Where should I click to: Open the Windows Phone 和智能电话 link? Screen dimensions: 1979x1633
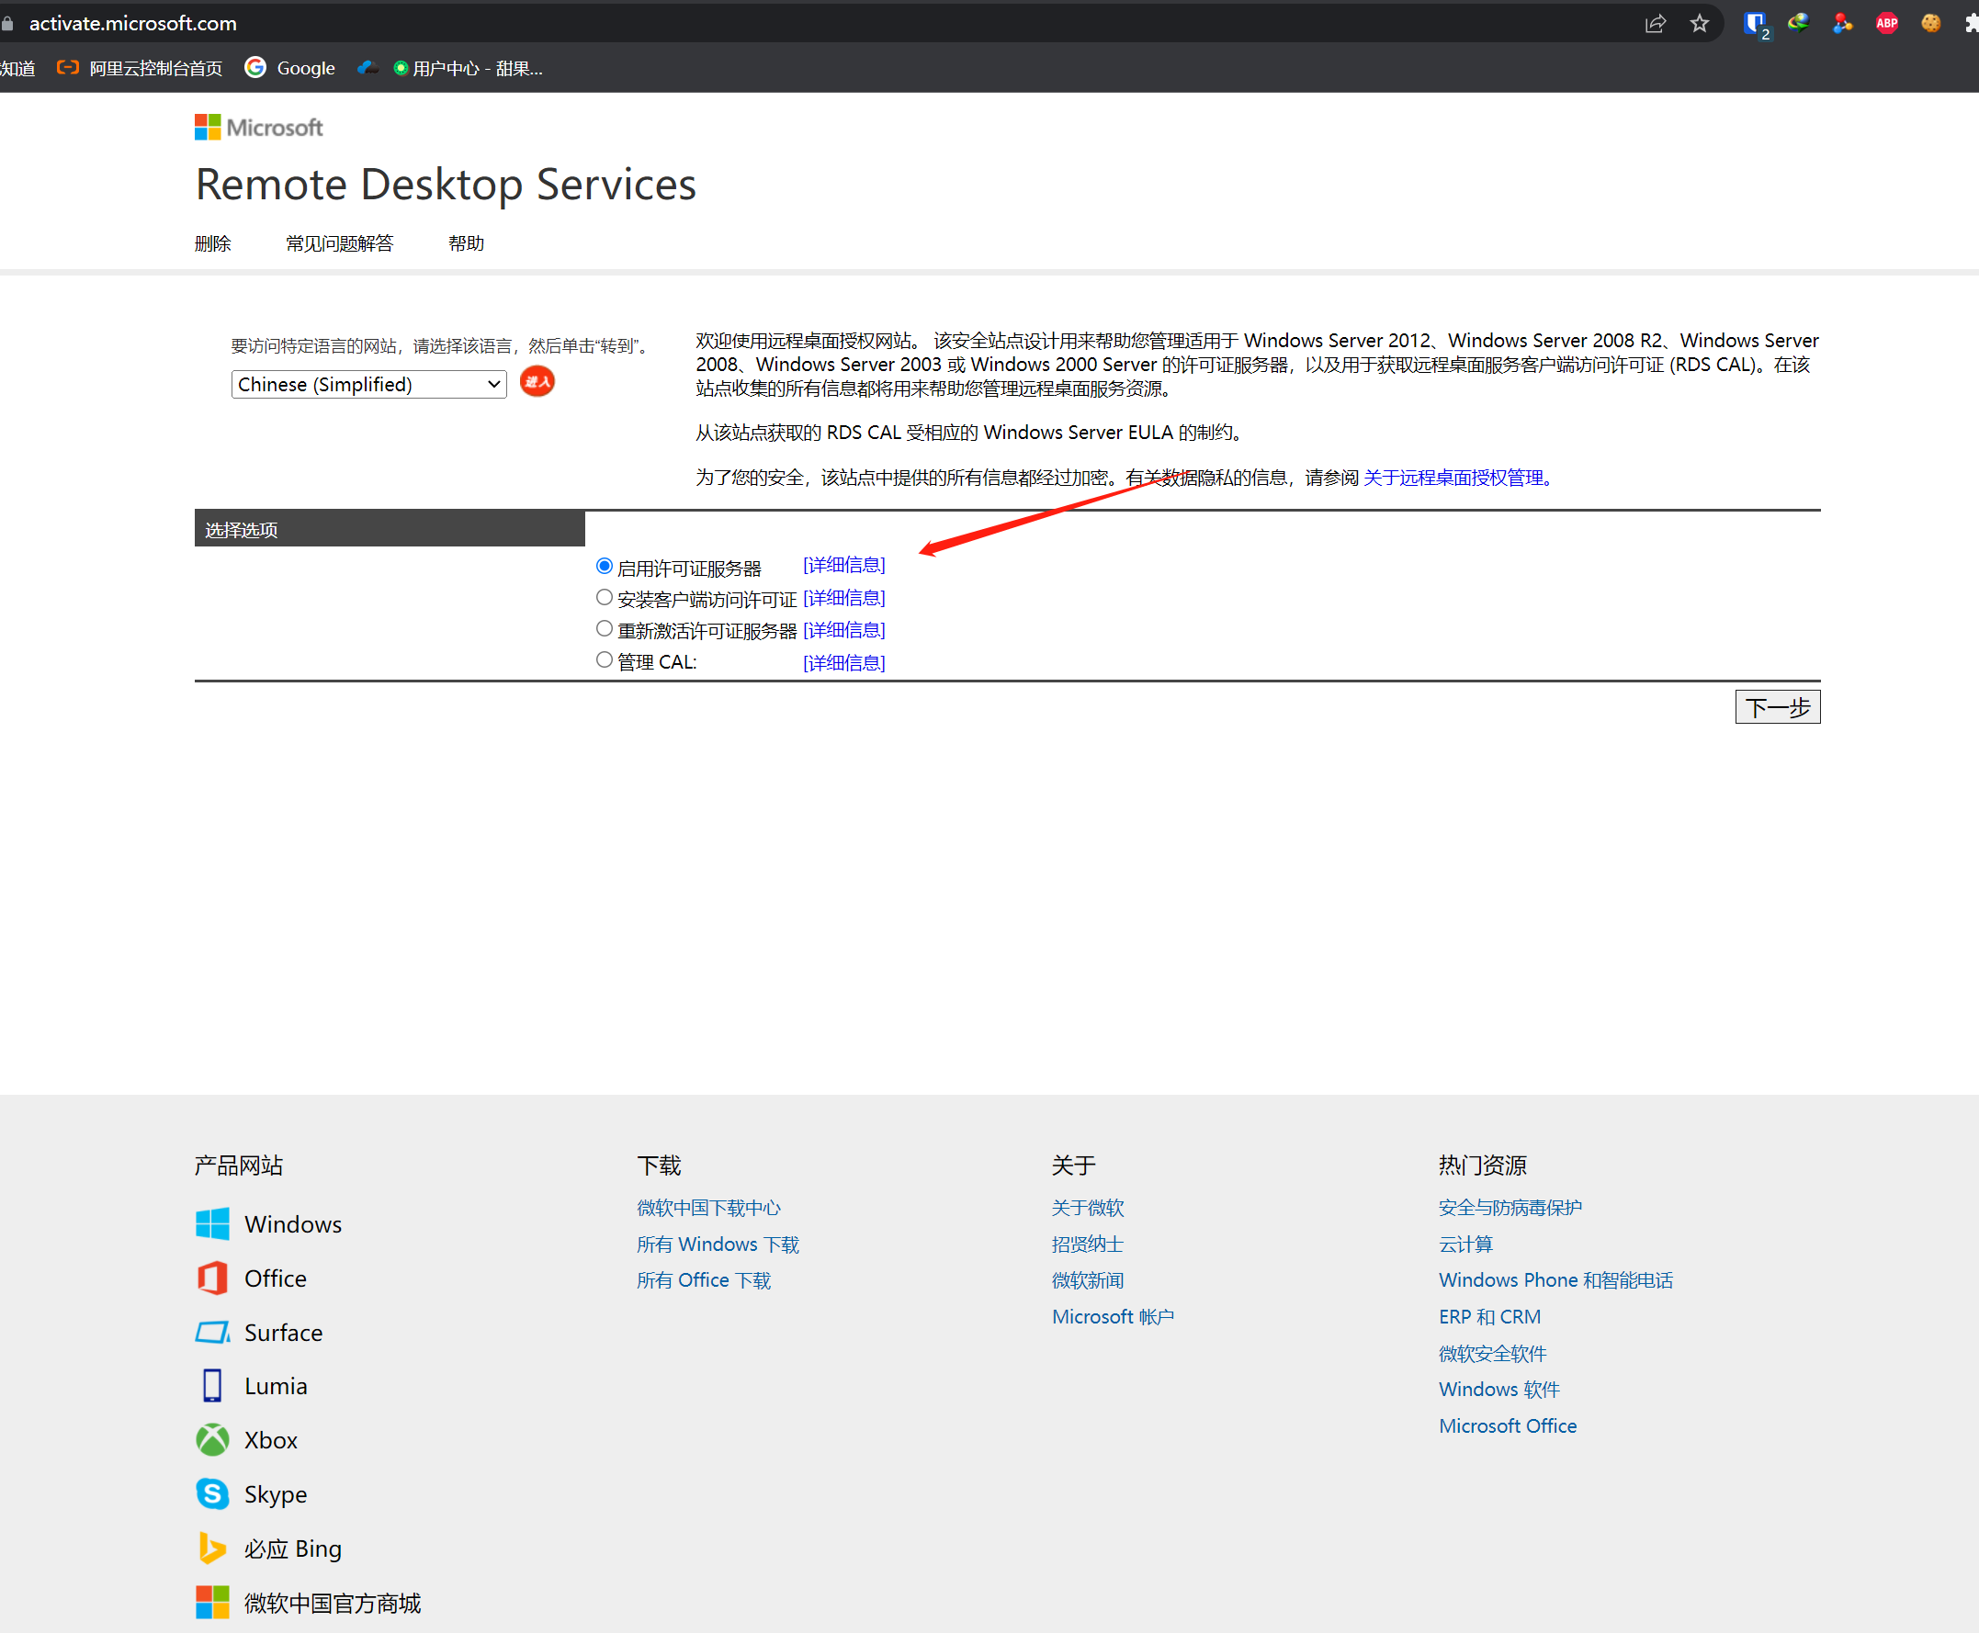click(1555, 1280)
